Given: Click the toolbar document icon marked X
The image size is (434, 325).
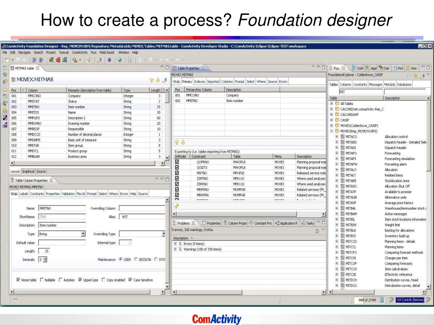Looking at the screenshot, I should (34, 60).
